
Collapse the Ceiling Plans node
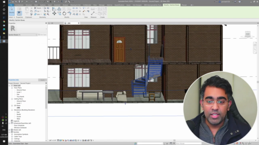[12, 99]
